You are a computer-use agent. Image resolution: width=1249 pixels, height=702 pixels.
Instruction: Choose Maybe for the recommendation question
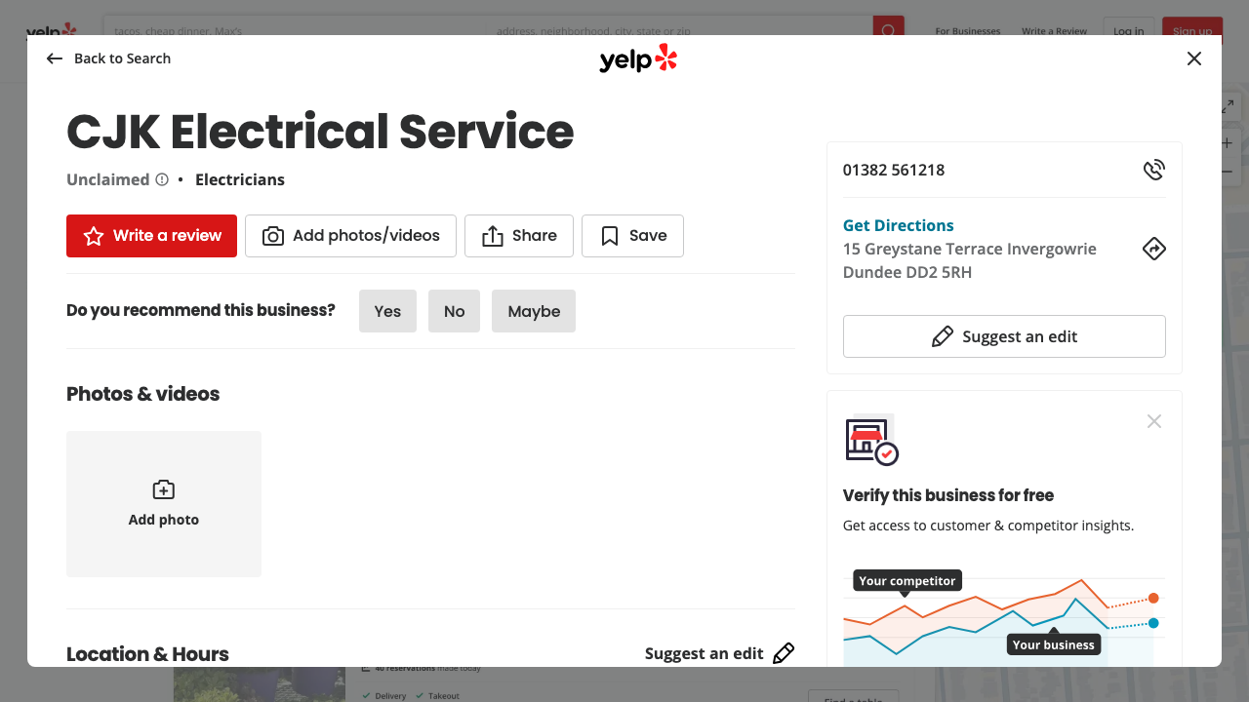533,310
